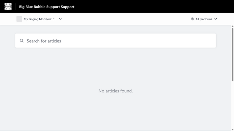Click the vertical scrollbar thumb
This screenshot has height=131, width=234.
click(x=232, y=55)
